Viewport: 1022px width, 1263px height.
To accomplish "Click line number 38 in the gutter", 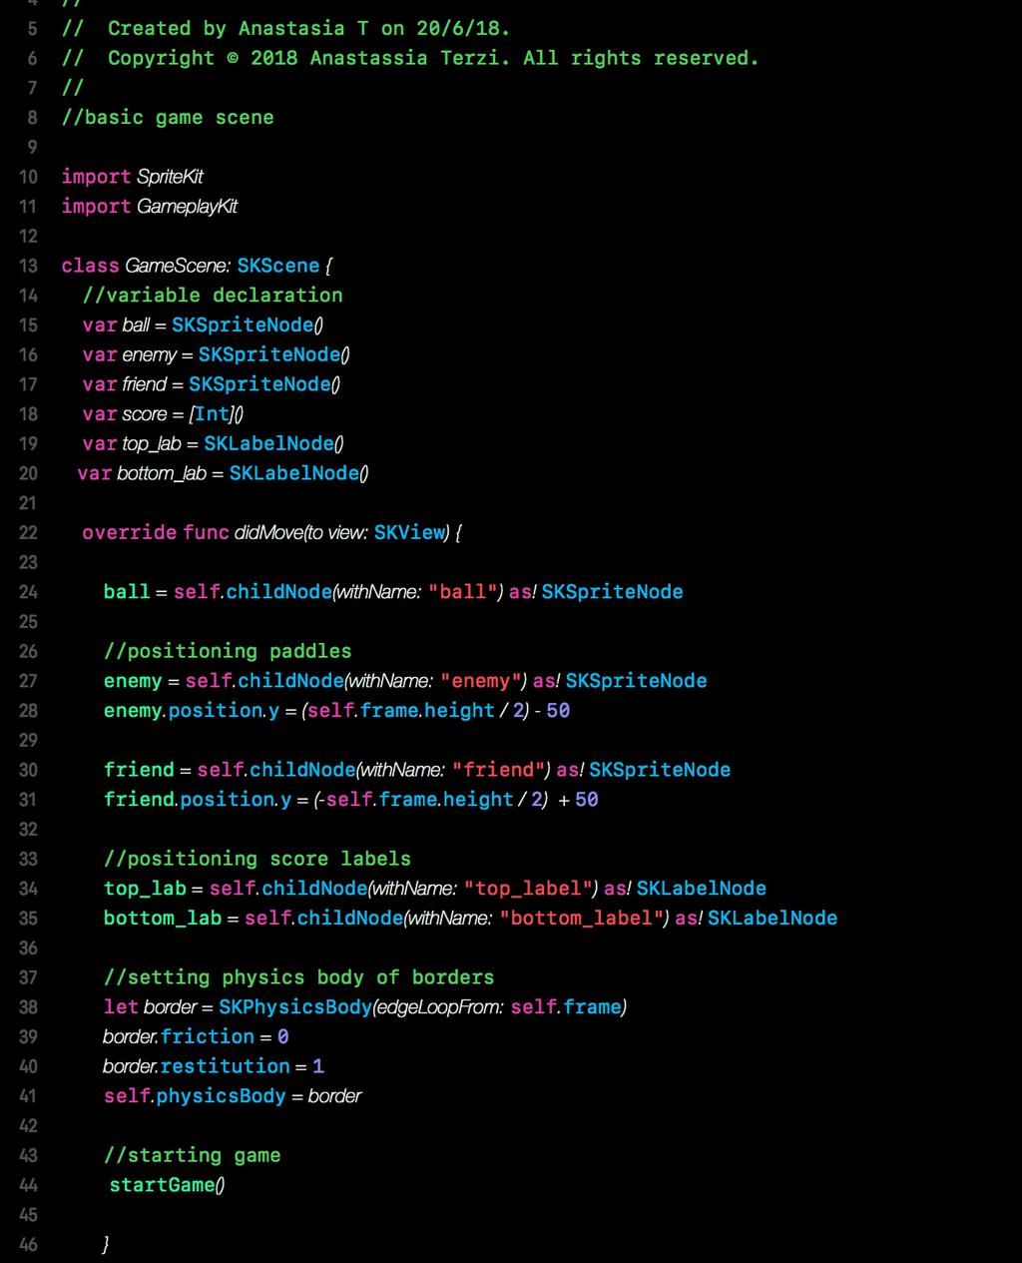I will click(x=28, y=1006).
